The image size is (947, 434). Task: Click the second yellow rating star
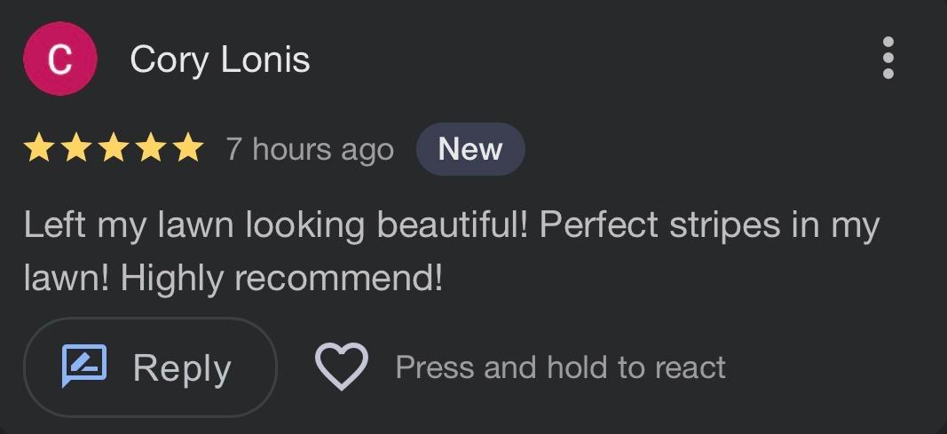(x=76, y=148)
